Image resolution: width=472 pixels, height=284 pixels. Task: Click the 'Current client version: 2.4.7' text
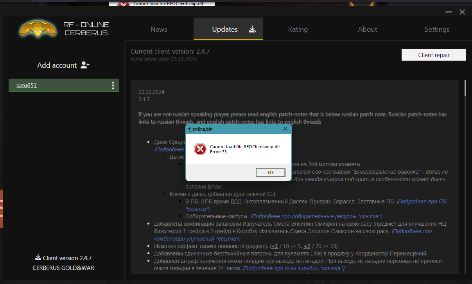[170, 51]
